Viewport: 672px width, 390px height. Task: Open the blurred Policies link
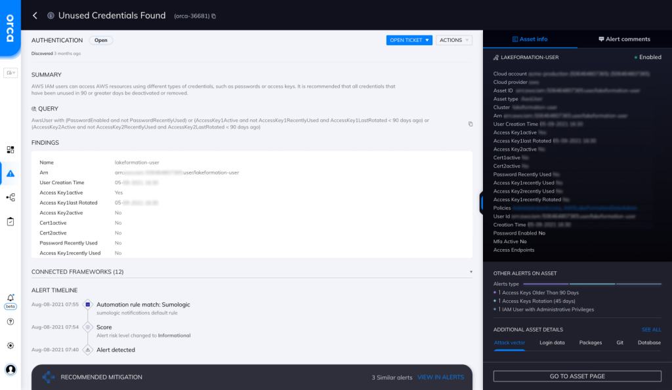click(x=575, y=208)
